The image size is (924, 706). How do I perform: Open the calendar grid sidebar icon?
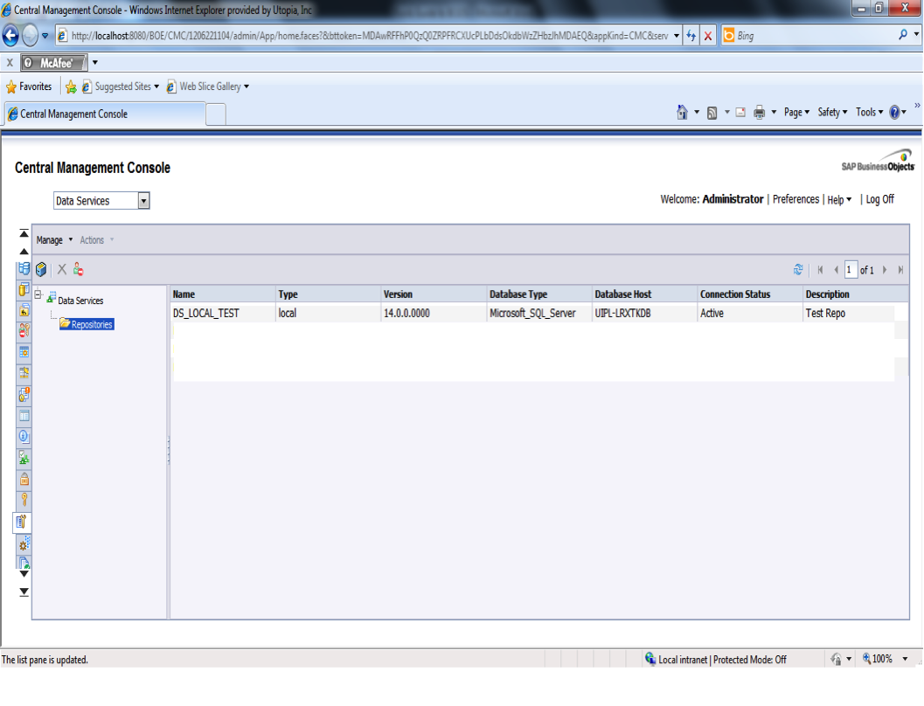(x=24, y=352)
